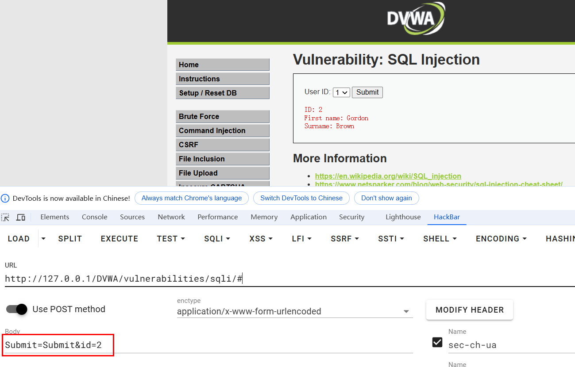Screen dimensions: 575x367
Task: Click the sec-ch-ua header name field
Action: coord(511,345)
